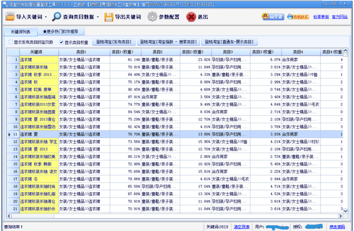Open 参数配置 gear icon
Screen dimensions: 354x231
click(152, 17)
